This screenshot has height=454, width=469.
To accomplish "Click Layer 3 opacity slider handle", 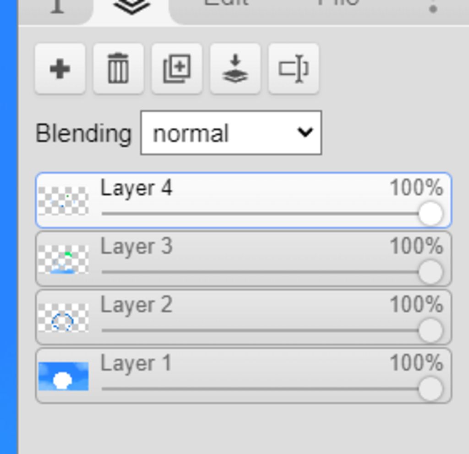I will pos(431,272).
